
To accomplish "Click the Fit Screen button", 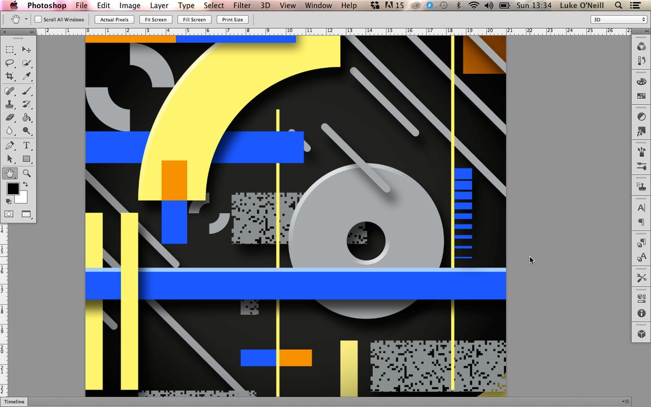I will point(156,19).
